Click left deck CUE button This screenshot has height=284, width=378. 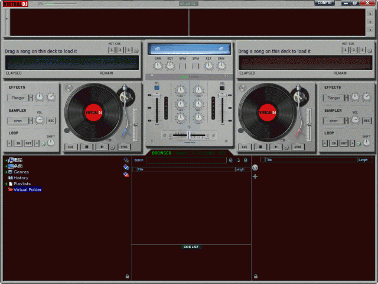point(71,147)
